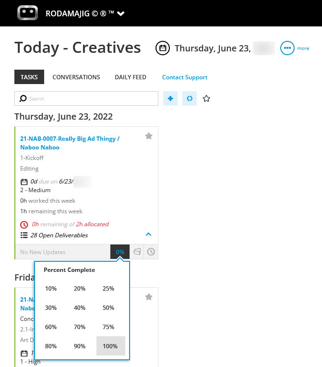Click the Contact Support link
The width and height of the screenshot is (322, 367).
185,77
